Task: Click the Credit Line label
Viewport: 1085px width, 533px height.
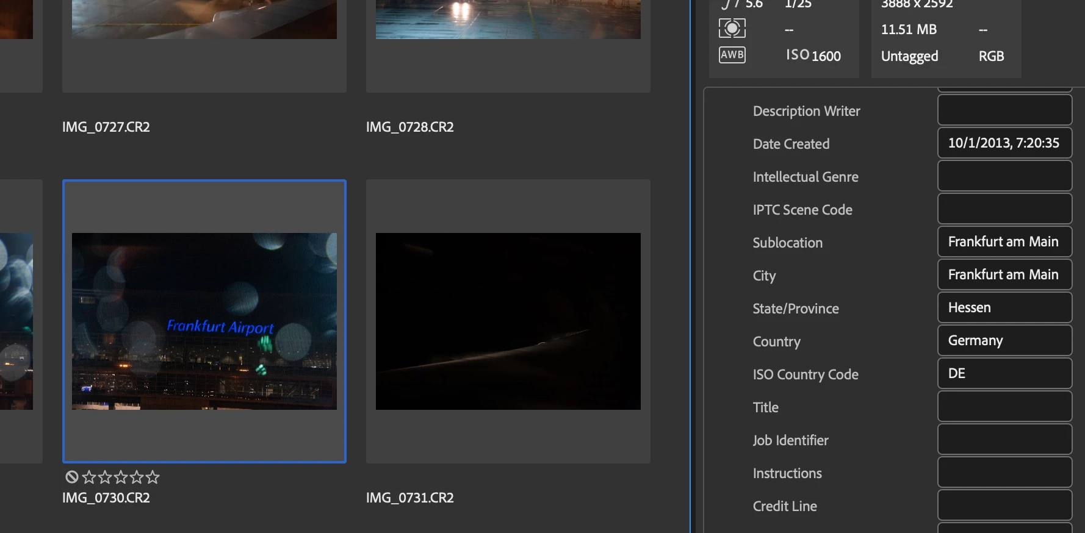Action: click(785, 506)
